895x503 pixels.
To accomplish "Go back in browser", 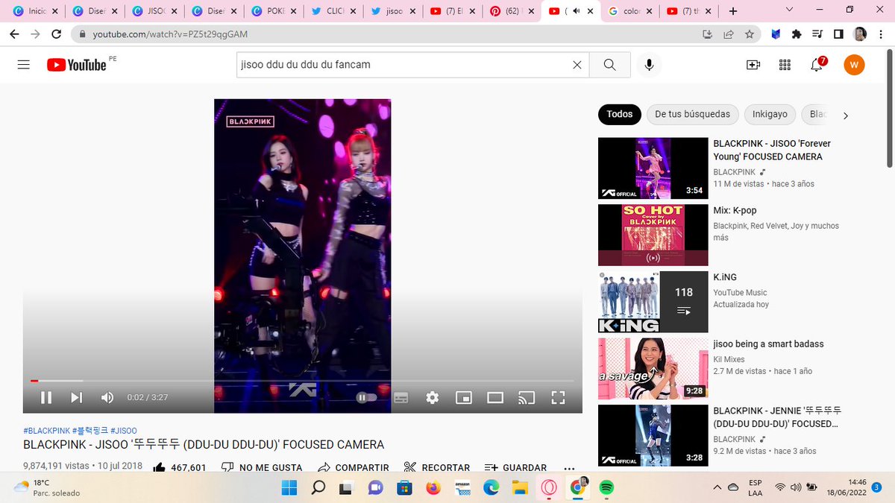I will tap(14, 34).
